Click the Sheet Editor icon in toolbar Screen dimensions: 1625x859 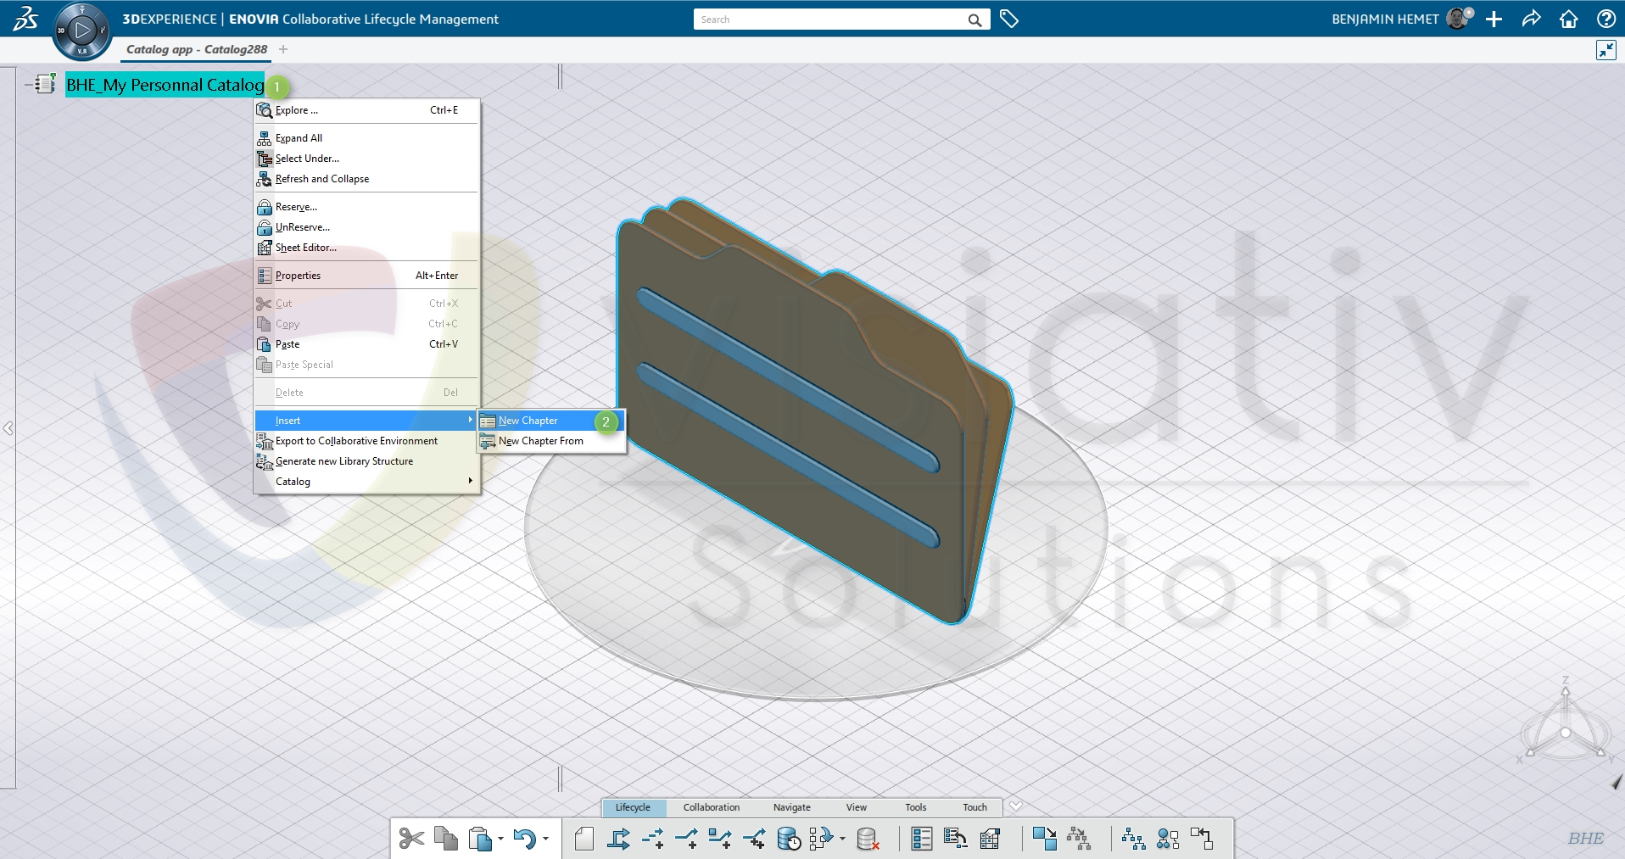pos(990,839)
